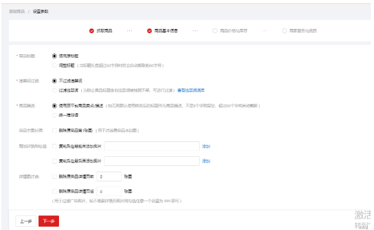The height and width of the screenshot is (230, 374).
Task: Enable 删除原商品第1张图 checkbox
Action: (54, 130)
